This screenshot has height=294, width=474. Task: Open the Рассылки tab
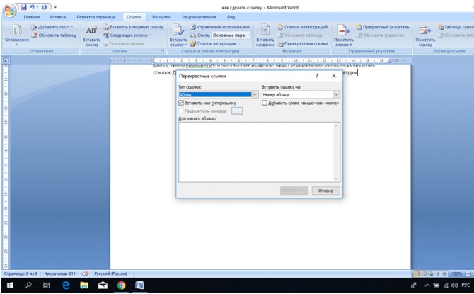(x=161, y=17)
